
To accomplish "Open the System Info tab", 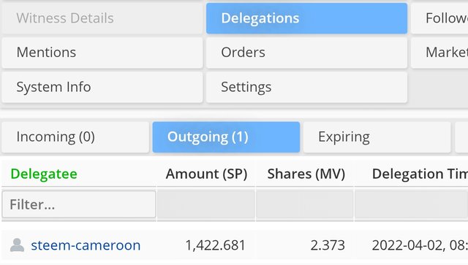I will point(102,88).
